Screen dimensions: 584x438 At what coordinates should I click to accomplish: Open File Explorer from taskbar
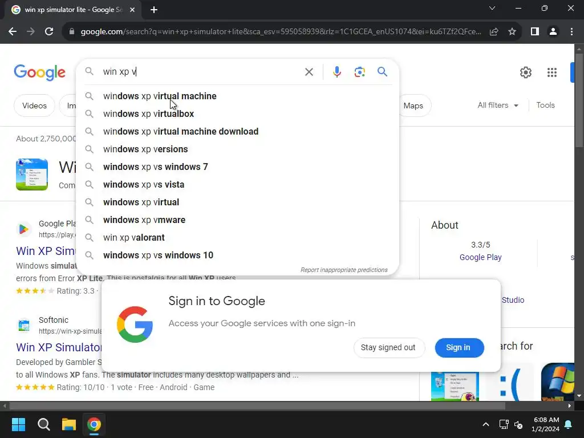(x=69, y=424)
